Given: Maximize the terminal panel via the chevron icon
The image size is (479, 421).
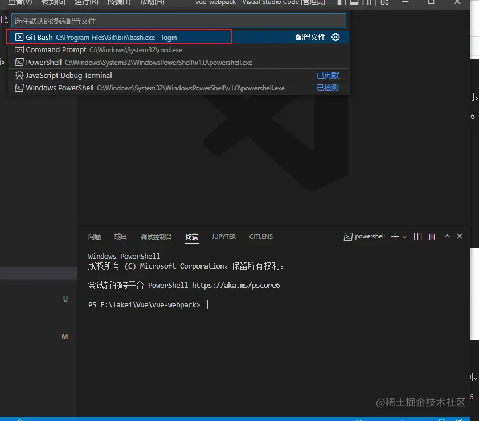Looking at the screenshot, I should 447,236.
